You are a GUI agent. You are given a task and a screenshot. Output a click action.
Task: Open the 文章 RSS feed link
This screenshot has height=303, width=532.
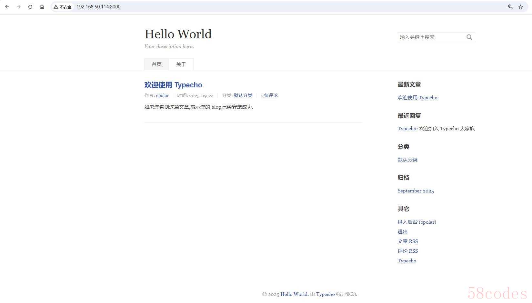coord(407,241)
